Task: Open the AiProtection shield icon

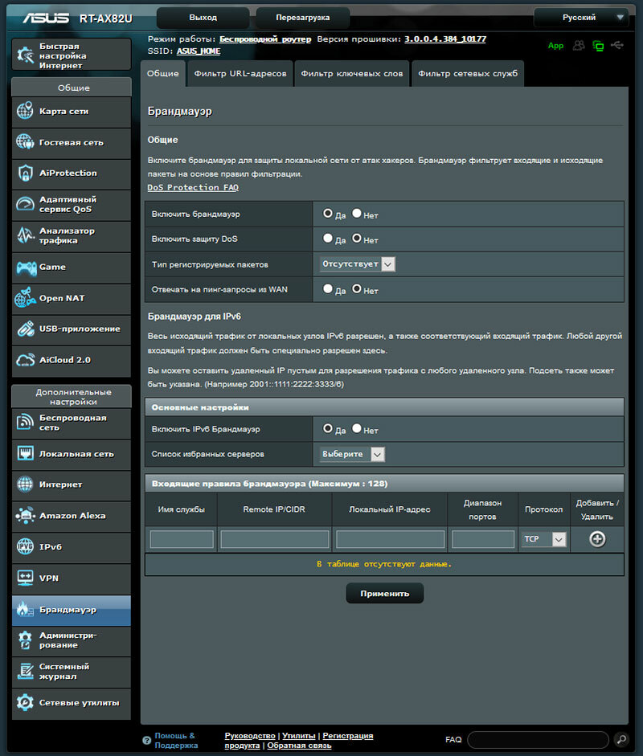Action: tap(25, 173)
